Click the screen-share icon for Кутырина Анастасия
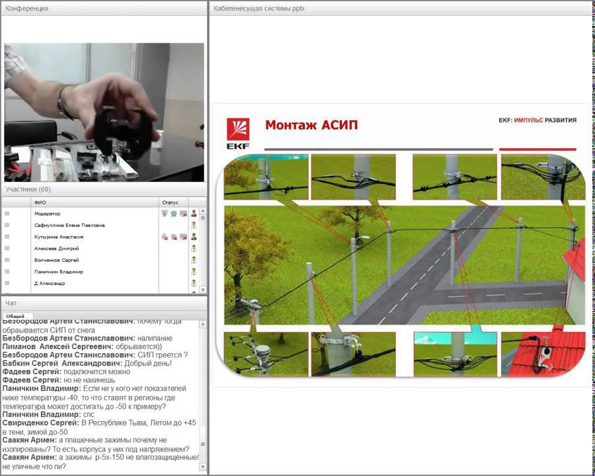Screen dimensions: 595x476 pyautogui.click(x=183, y=237)
